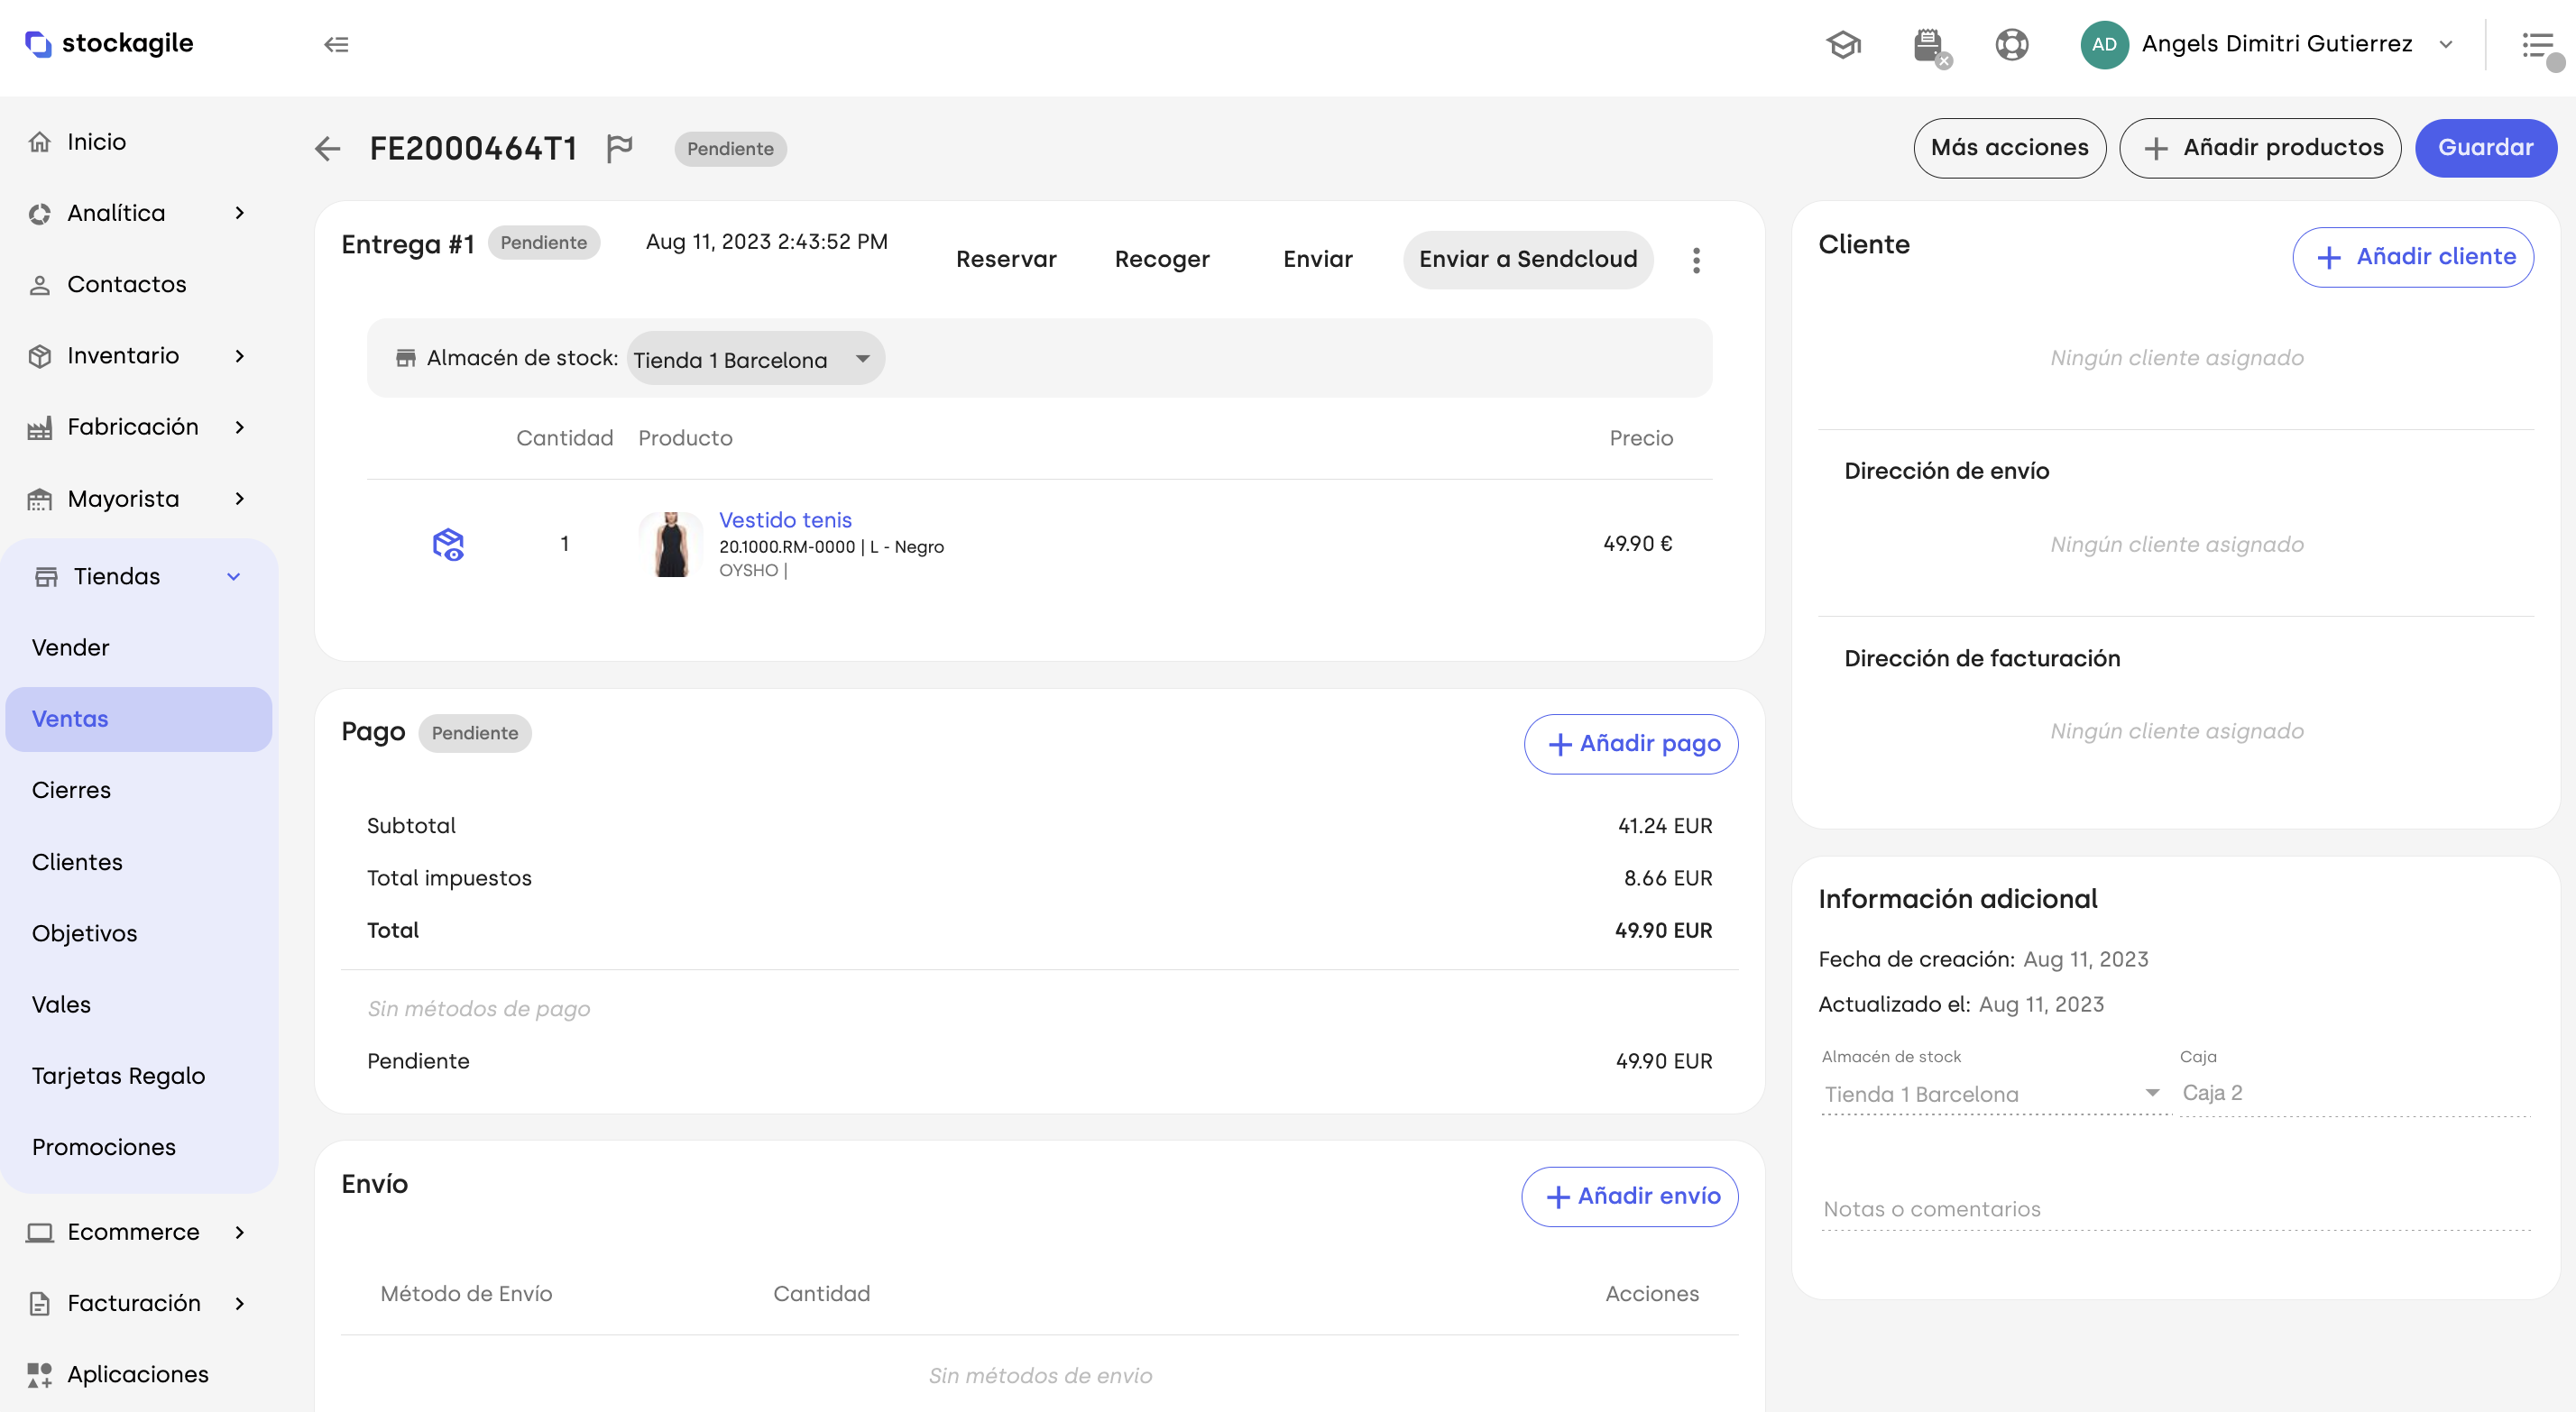Click the Fabricación factory icon
2576x1412 pixels.
(40, 428)
